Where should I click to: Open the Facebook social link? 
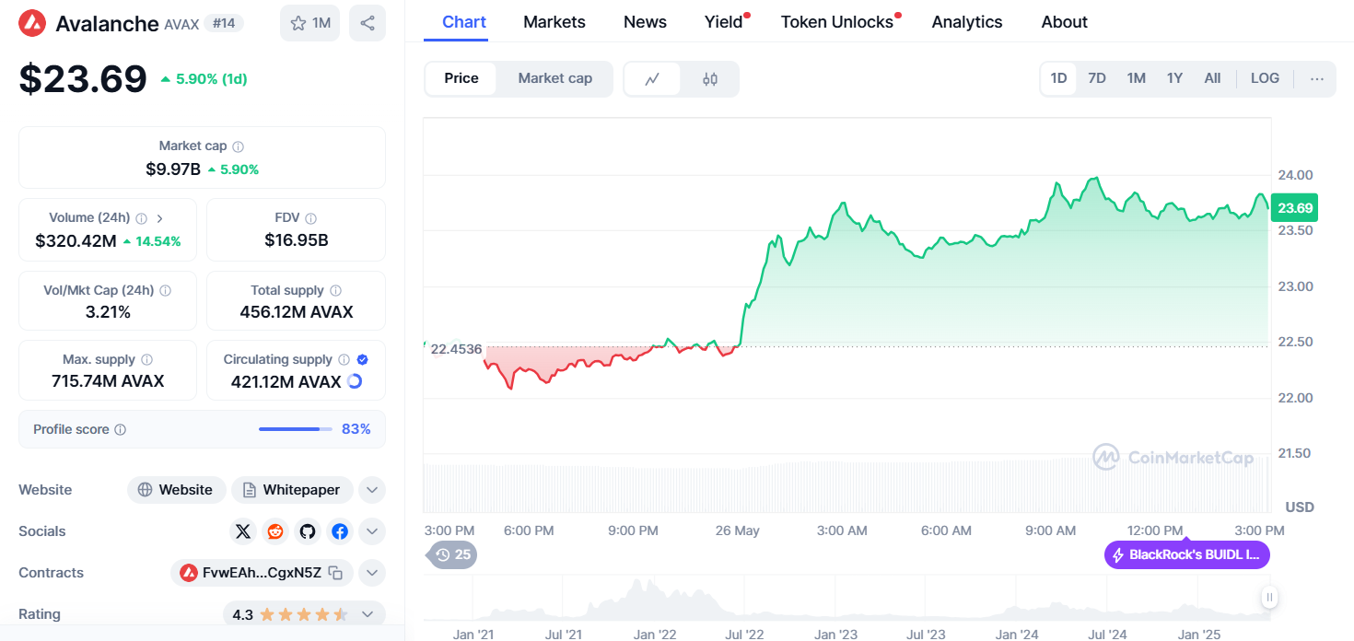pyautogui.click(x=340, y=531)
